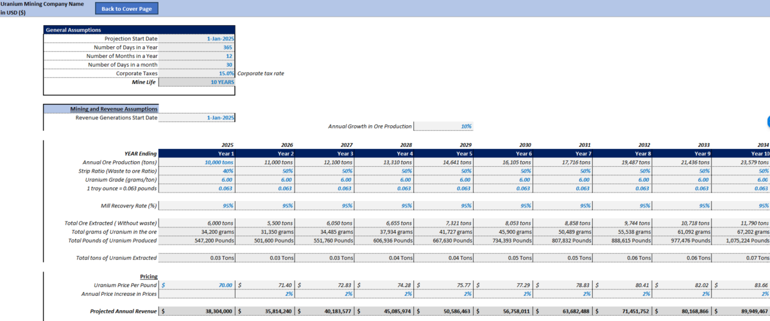Select the Year 5 column header

(x=443, y=153)
